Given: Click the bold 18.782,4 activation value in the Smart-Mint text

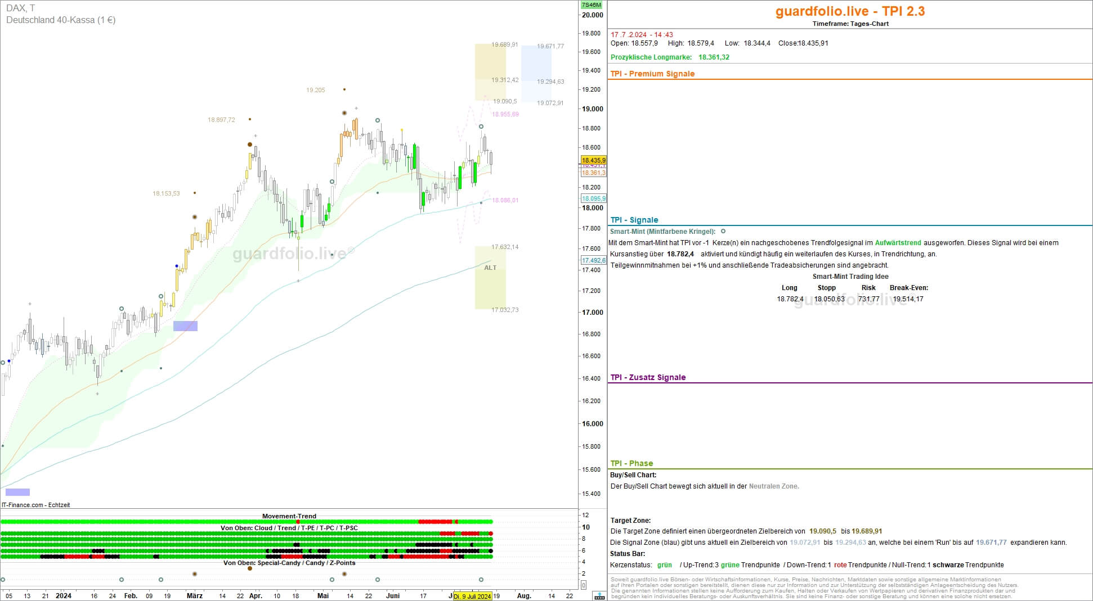Looking at the screenshot, I should point(680,254).
